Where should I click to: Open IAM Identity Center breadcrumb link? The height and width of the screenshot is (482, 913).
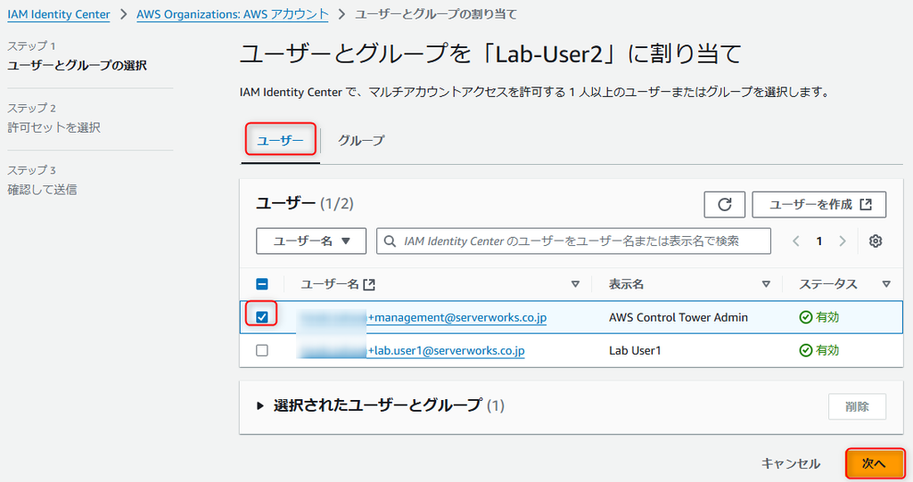tap(59, 14)
